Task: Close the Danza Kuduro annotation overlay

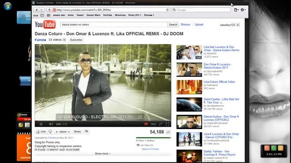Action: [140, 117]
